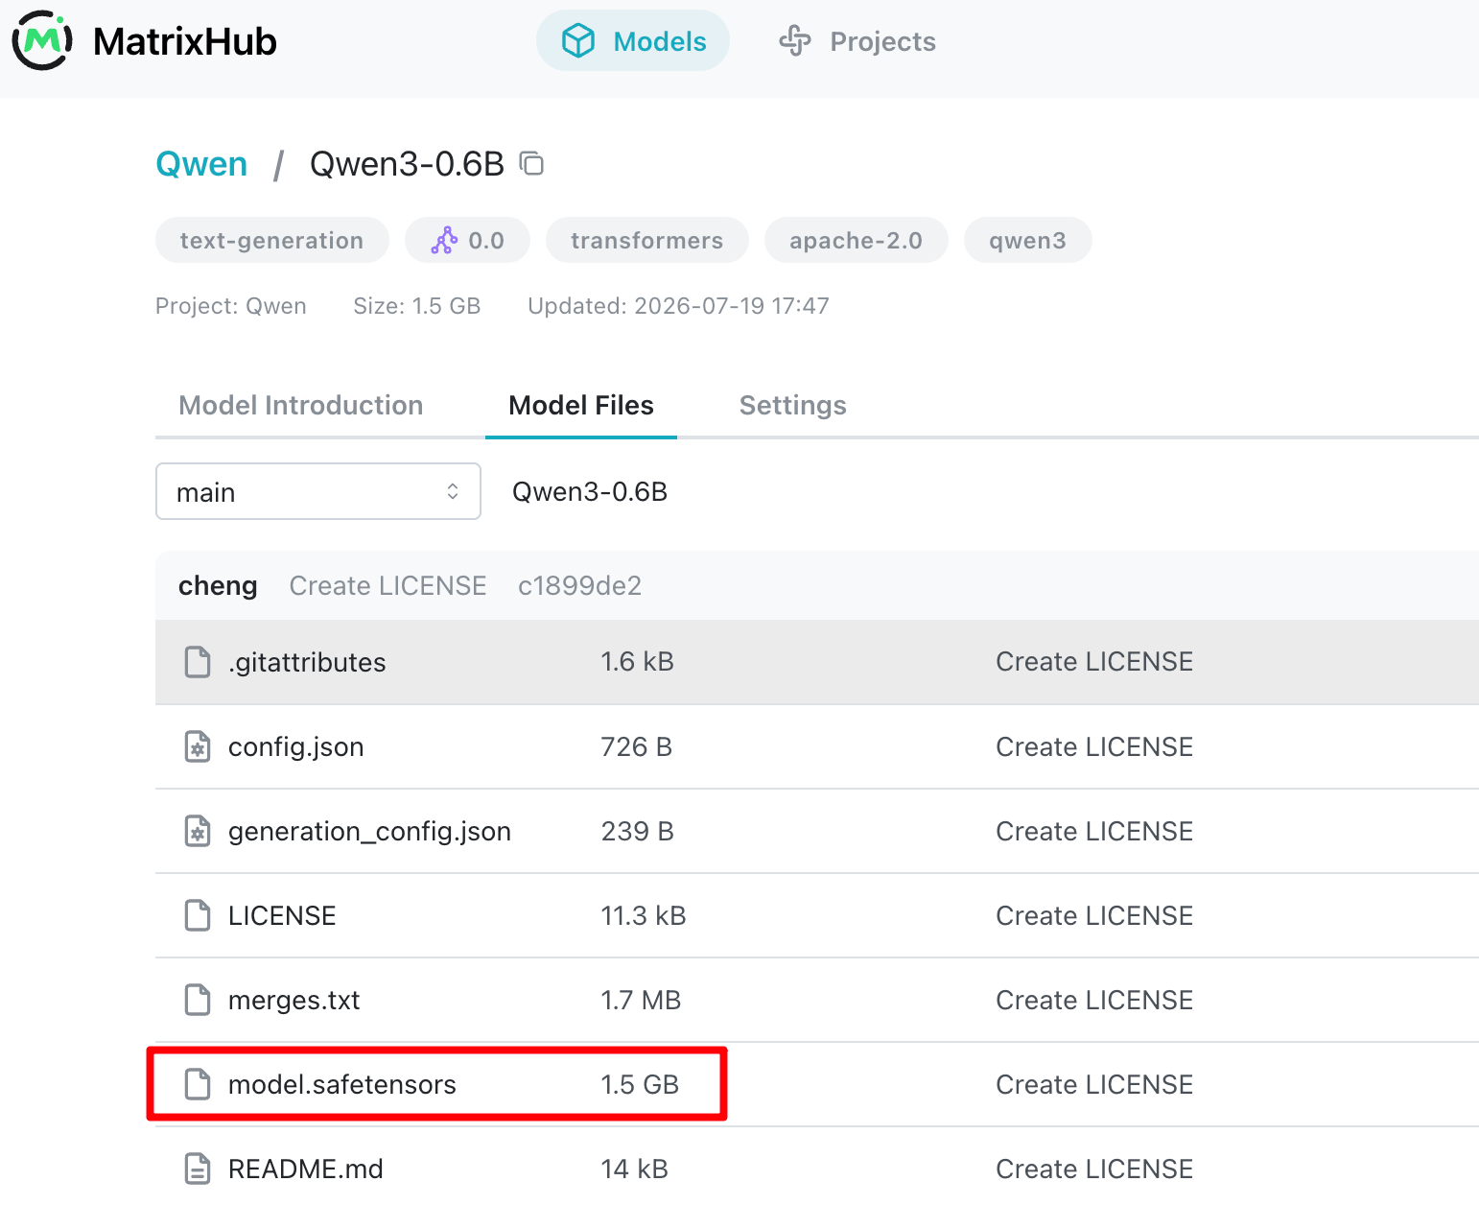
Task: Open the Settings tab
Action: [x=793, y=405]
